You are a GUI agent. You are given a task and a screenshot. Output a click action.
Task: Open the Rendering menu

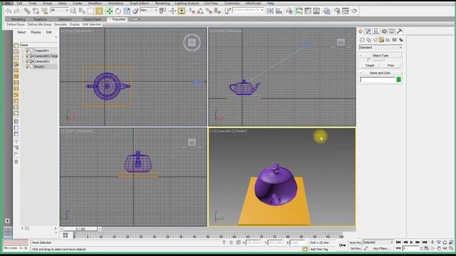(x=162, y=3)
